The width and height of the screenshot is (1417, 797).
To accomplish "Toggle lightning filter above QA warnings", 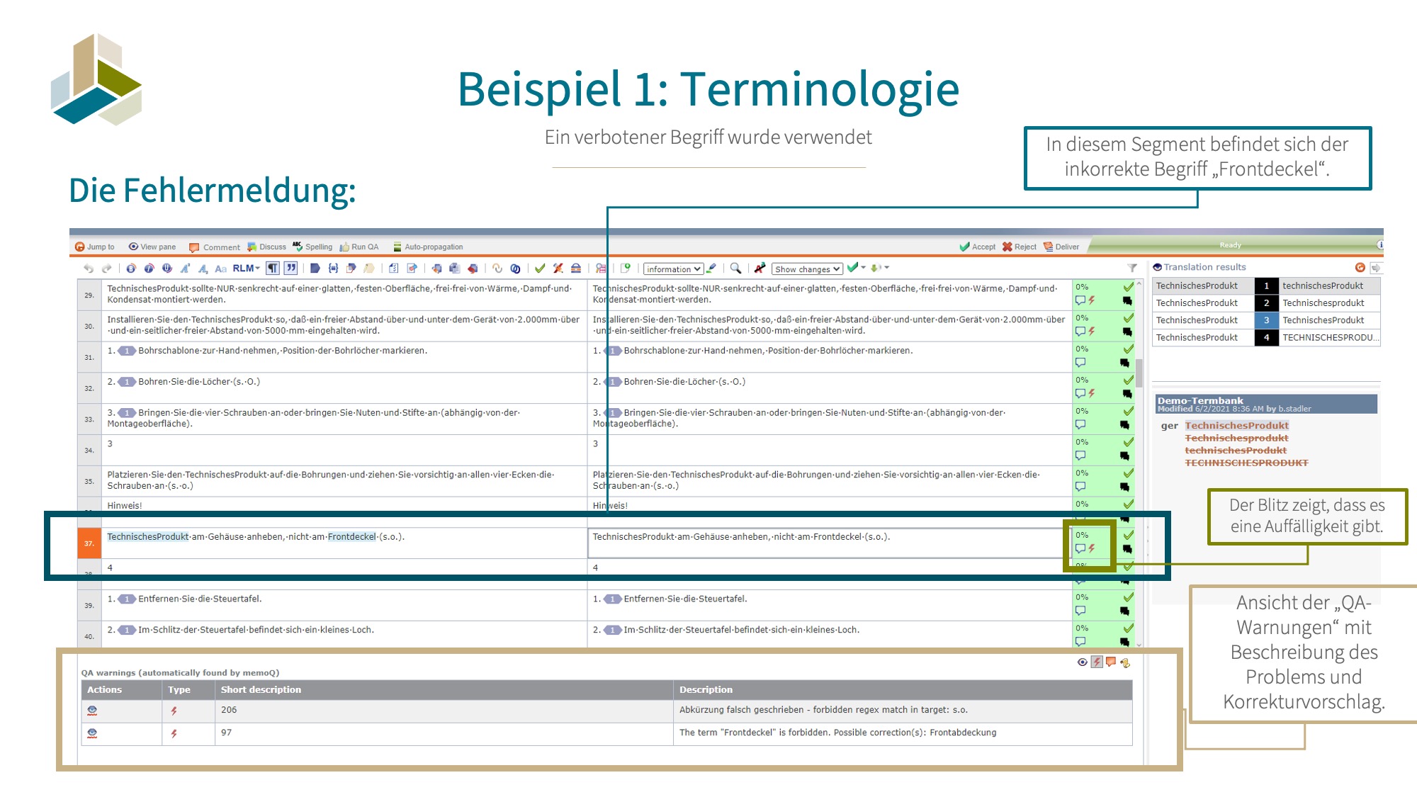I will coord(1097,662).
